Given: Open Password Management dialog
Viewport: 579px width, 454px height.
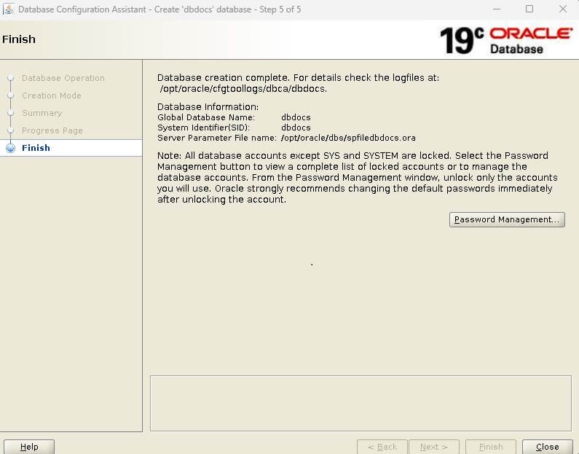Looking at the screenshot, I should pos(507,219).
